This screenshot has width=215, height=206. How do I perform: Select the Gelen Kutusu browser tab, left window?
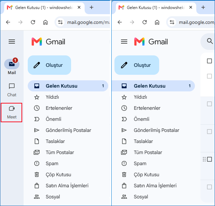click(44, 8)
